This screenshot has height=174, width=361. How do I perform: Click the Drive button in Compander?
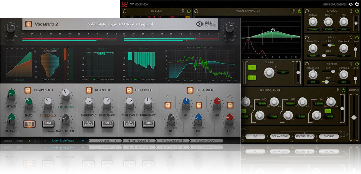48,124
